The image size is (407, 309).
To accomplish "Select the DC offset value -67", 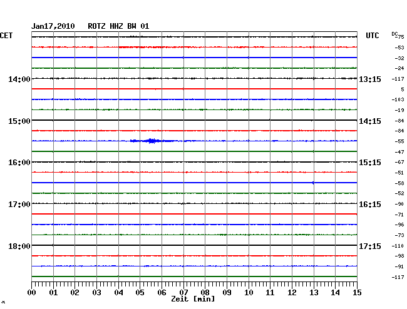I will pyautogui.click(x=399, y=162).
